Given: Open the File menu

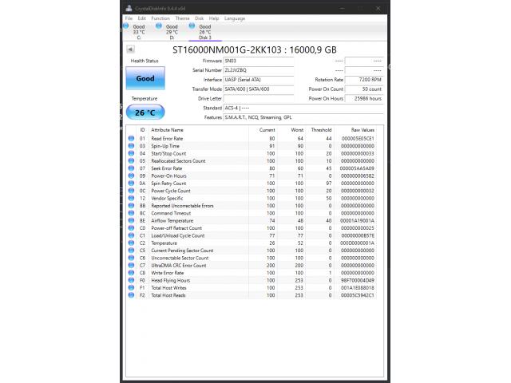Looking at the screenshot, I should tap(129, 18).
